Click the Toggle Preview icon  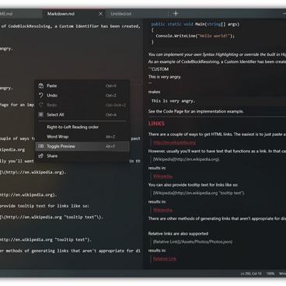coord(41,146)
